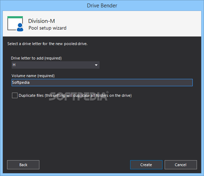The image size is (204, 176).
Task: Expand drive letter list via arrow
Action: (96, 65)
